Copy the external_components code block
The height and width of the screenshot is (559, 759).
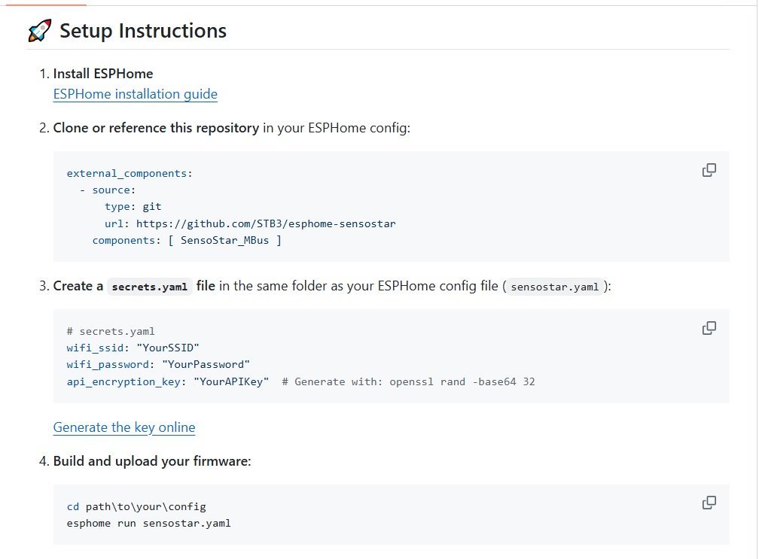[709, 170]
